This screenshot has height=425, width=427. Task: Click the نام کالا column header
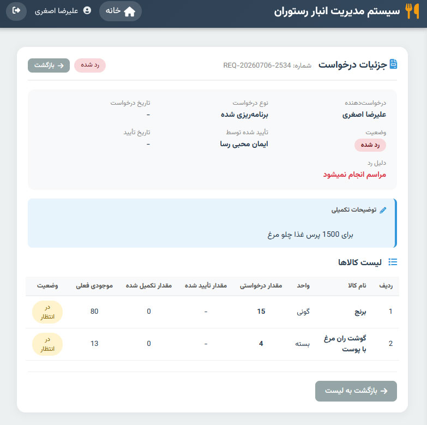pyautogui.click(x=357, y=285)
